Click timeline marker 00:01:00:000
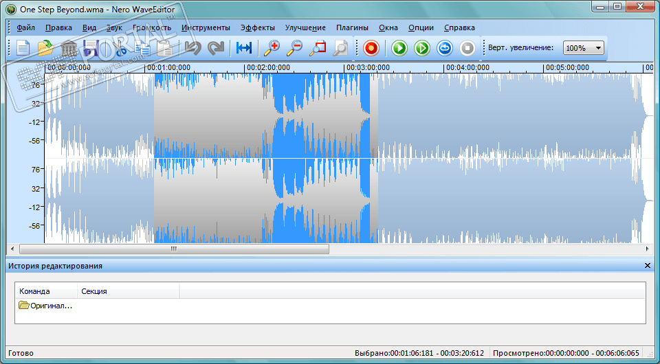Viewport: 660px width, 364px height. (x=168, y=67)
